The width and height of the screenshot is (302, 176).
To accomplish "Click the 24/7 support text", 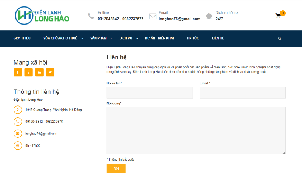I will [219, 19].
